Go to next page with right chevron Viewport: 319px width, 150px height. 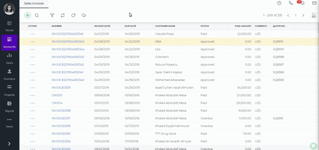point(303,15)
